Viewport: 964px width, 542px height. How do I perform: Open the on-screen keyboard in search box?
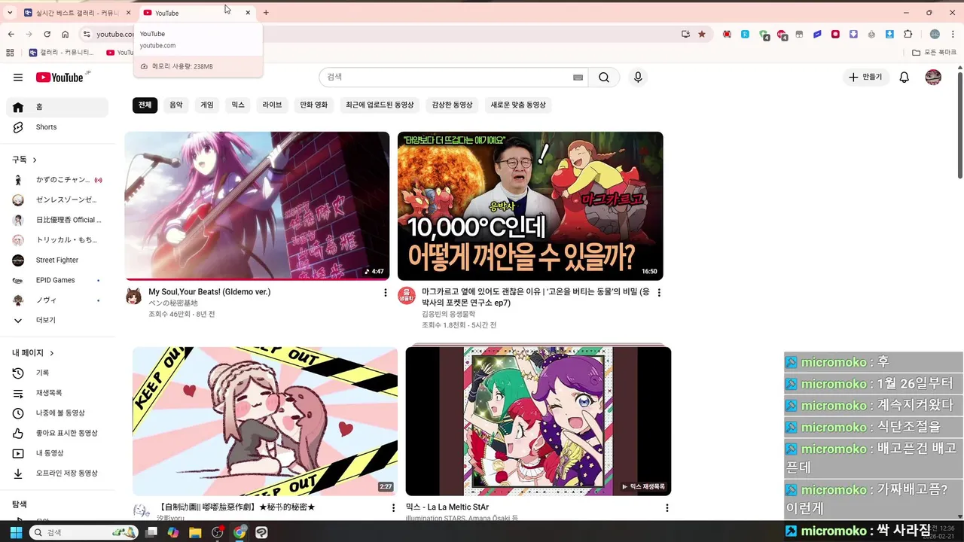(578, 78)
